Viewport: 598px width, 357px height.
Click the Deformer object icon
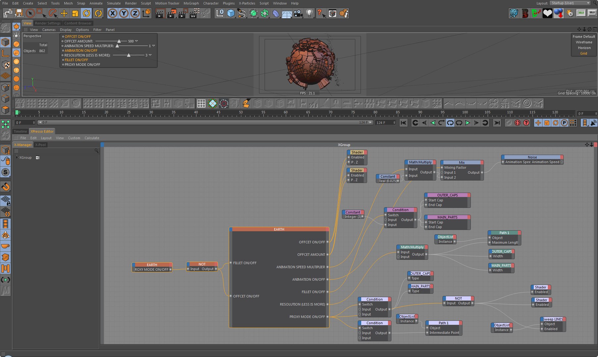click(x=275, y=14)
